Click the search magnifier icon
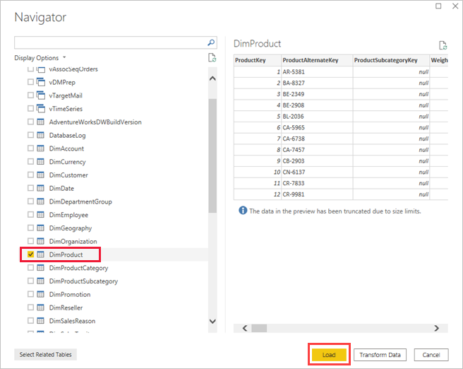 [x=211, y=42]
